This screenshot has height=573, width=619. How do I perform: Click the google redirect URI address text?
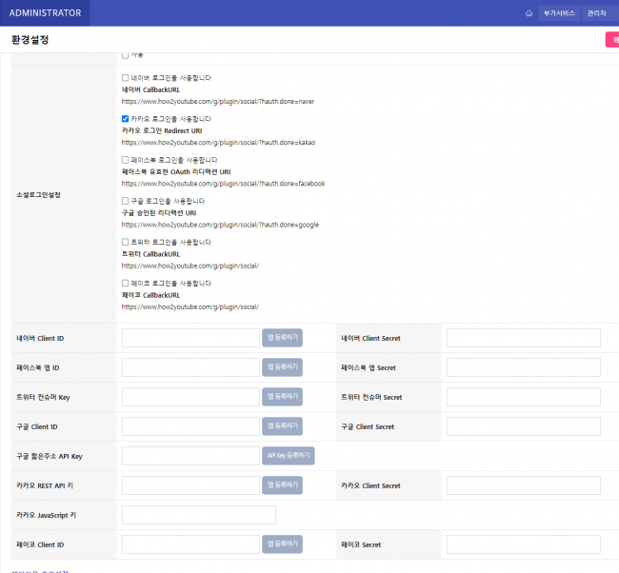pyautogui.click(x=220, y=225)
